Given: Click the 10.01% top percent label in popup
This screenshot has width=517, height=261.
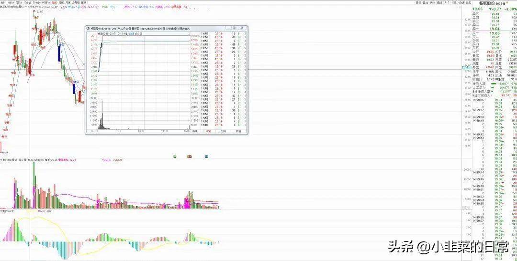Looking at the screenshot, I should tap(195, 36).
